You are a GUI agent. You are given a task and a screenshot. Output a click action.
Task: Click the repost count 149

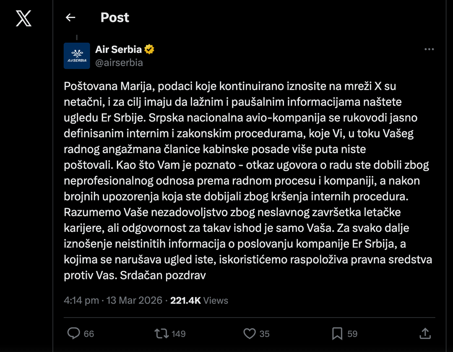point(179,334)
